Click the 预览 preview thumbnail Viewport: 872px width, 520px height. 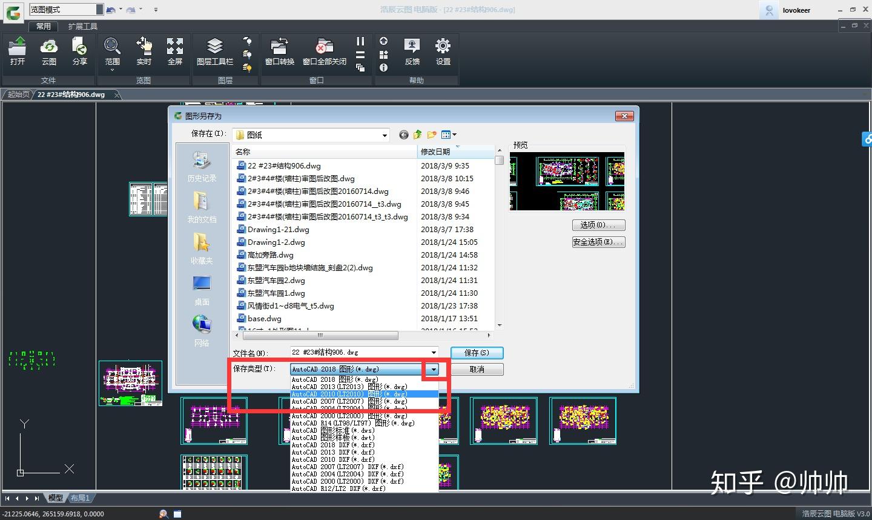point(567,181)
